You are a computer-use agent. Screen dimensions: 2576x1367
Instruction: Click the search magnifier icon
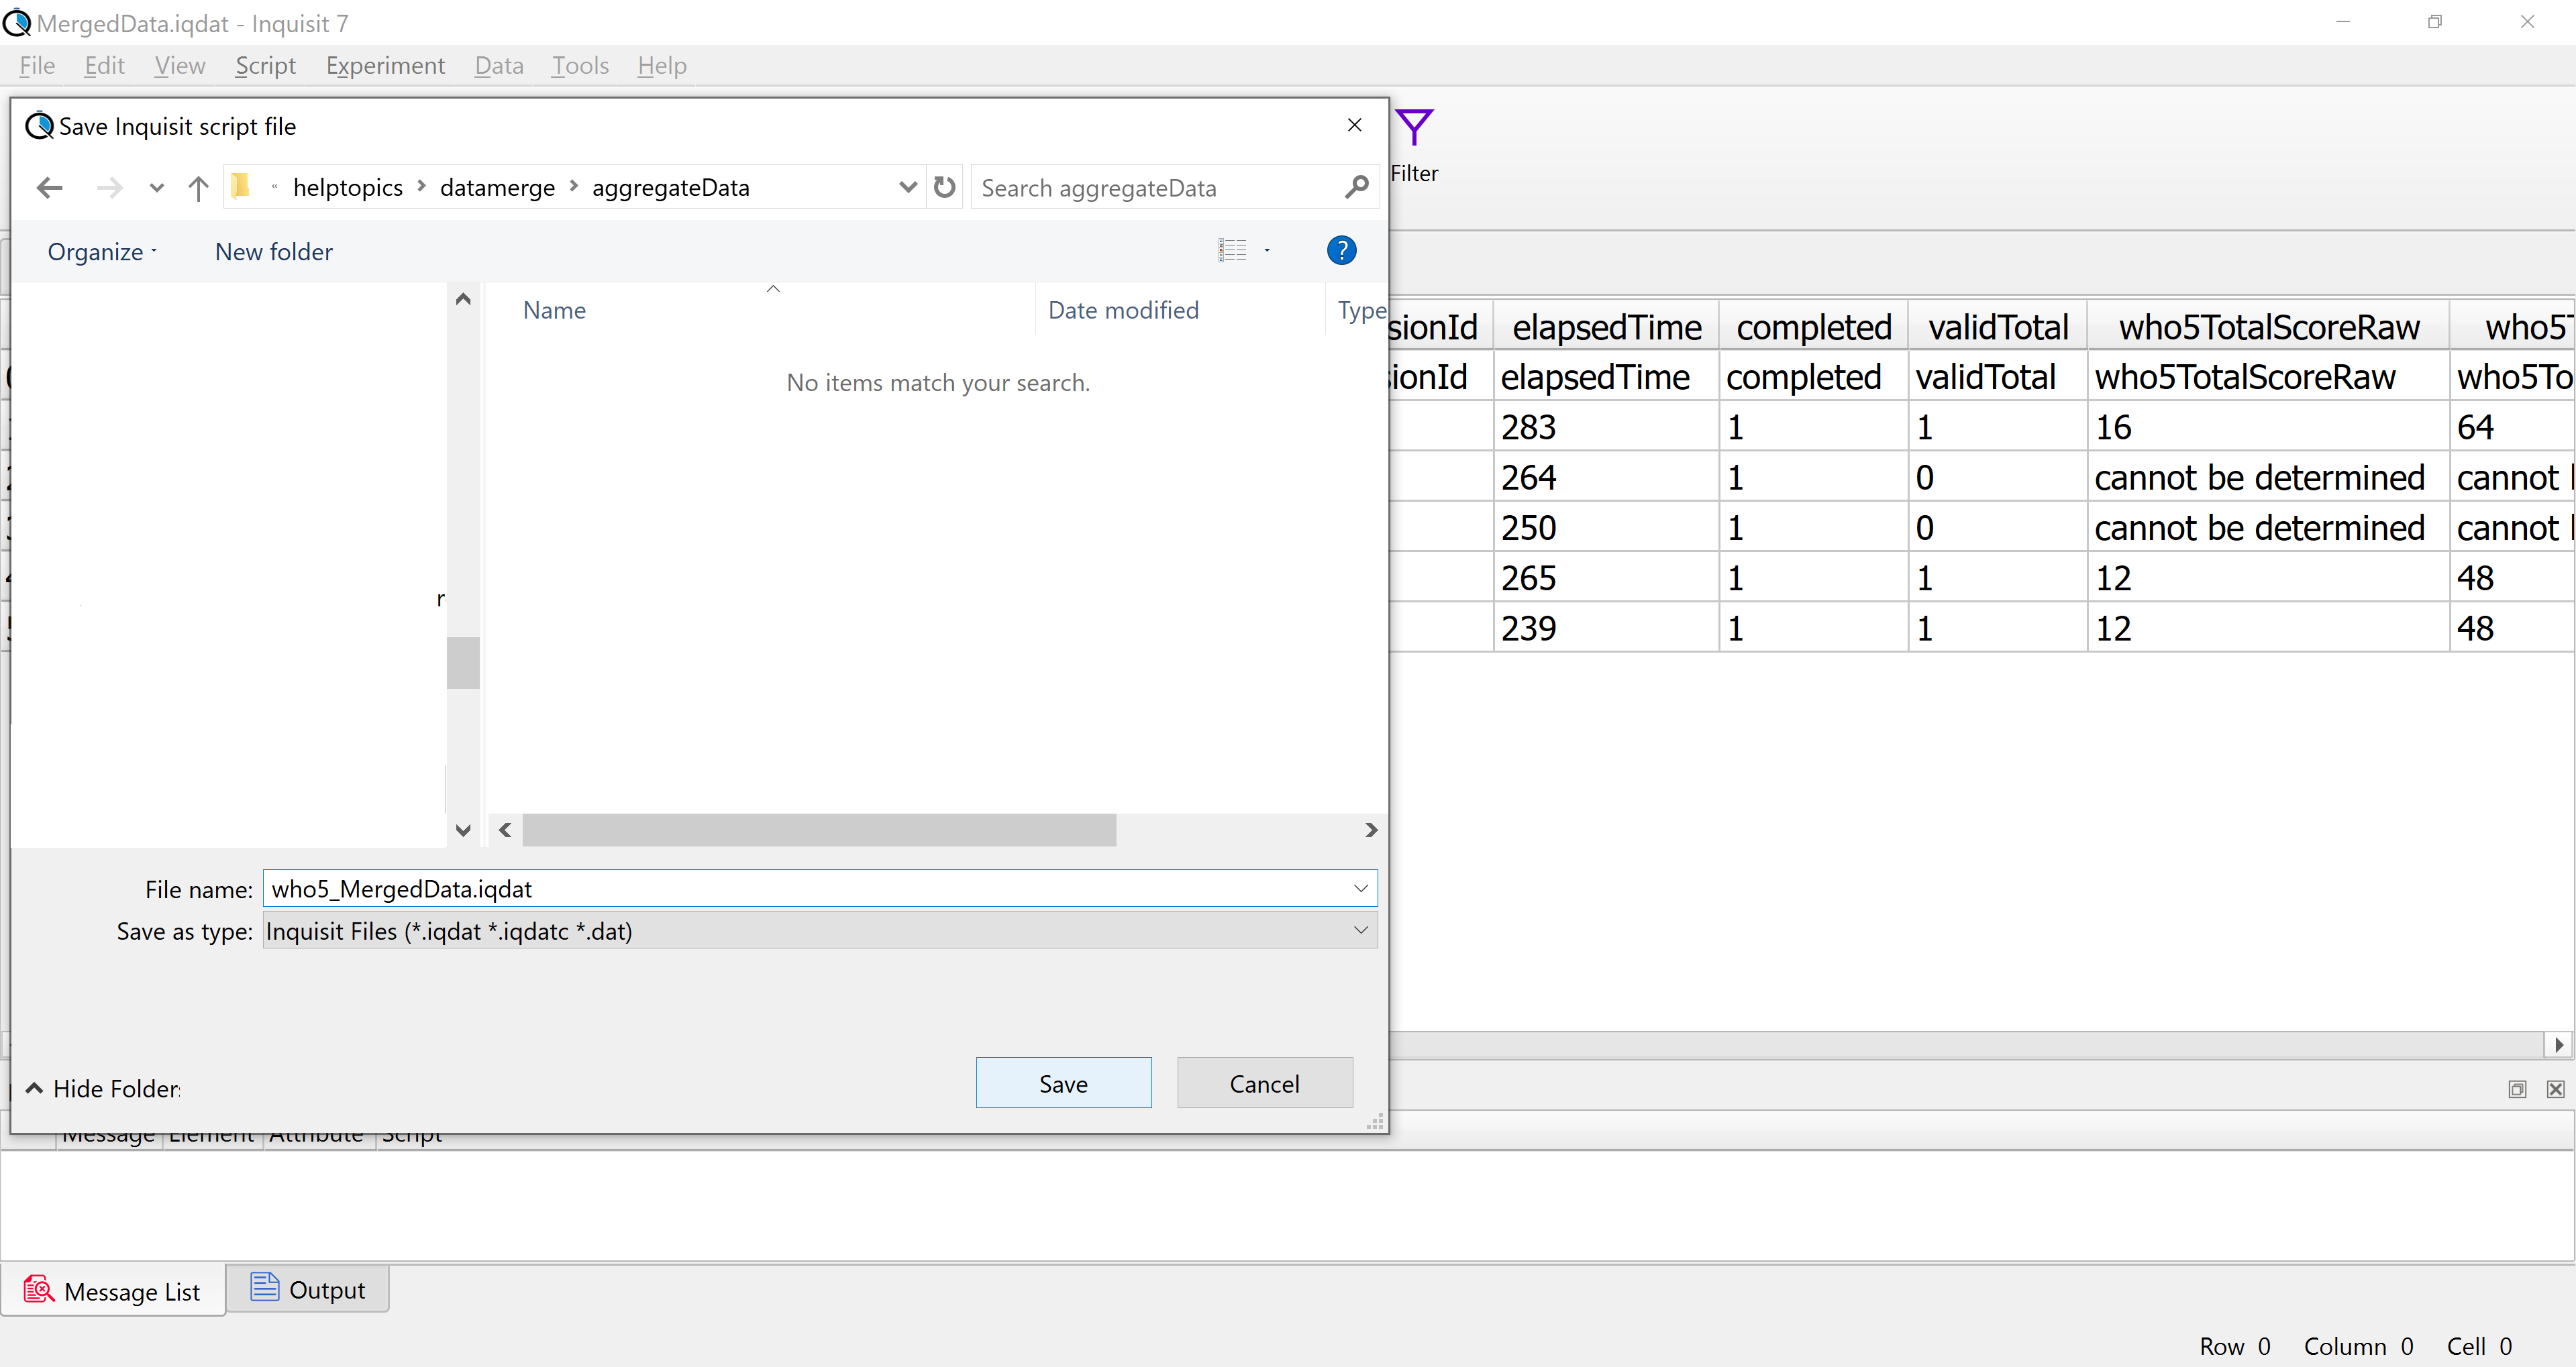(1356, 188)
